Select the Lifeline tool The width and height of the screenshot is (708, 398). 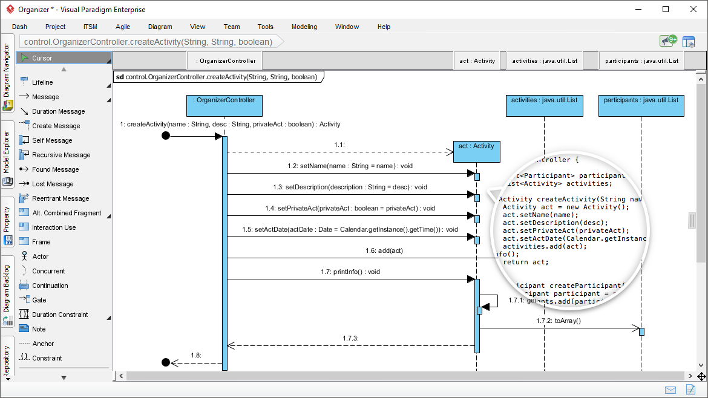pos(41,82)
